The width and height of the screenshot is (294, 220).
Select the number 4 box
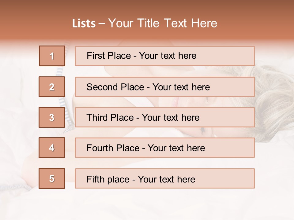tap(52, 148)
